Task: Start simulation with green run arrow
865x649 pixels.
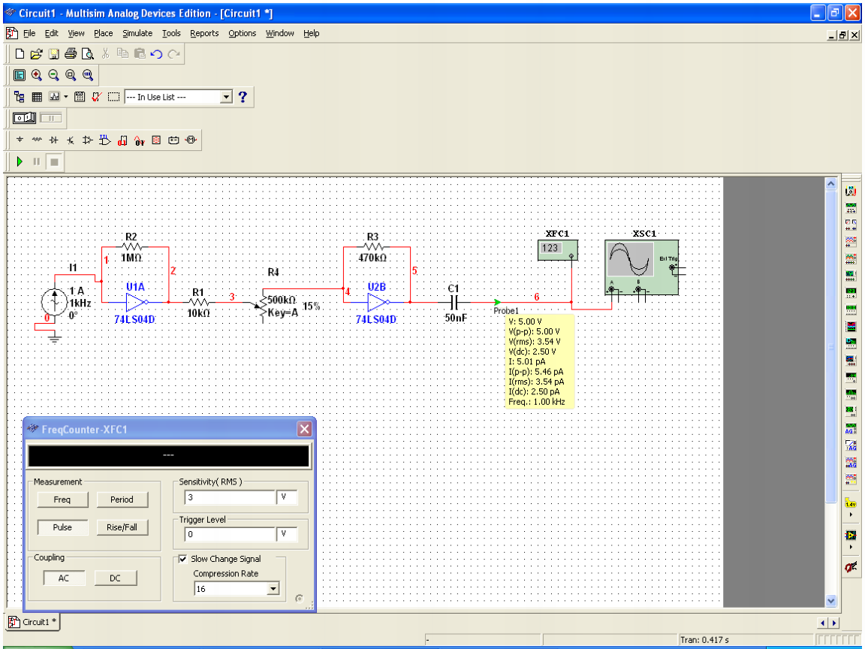Action: [20, 161]
